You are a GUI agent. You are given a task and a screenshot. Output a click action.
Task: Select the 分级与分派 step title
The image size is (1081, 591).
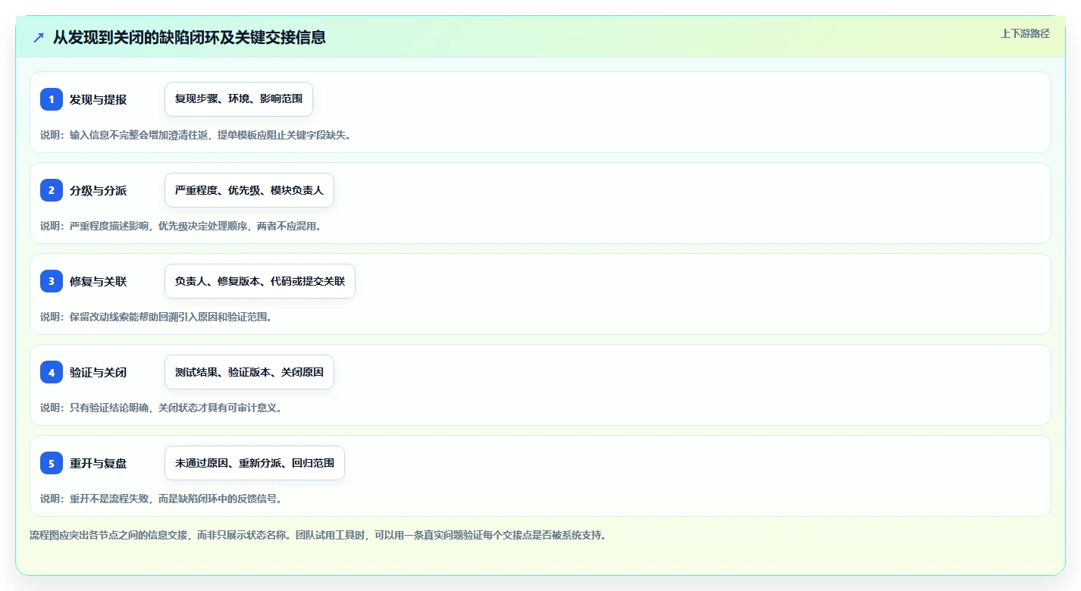pos(98,190)
